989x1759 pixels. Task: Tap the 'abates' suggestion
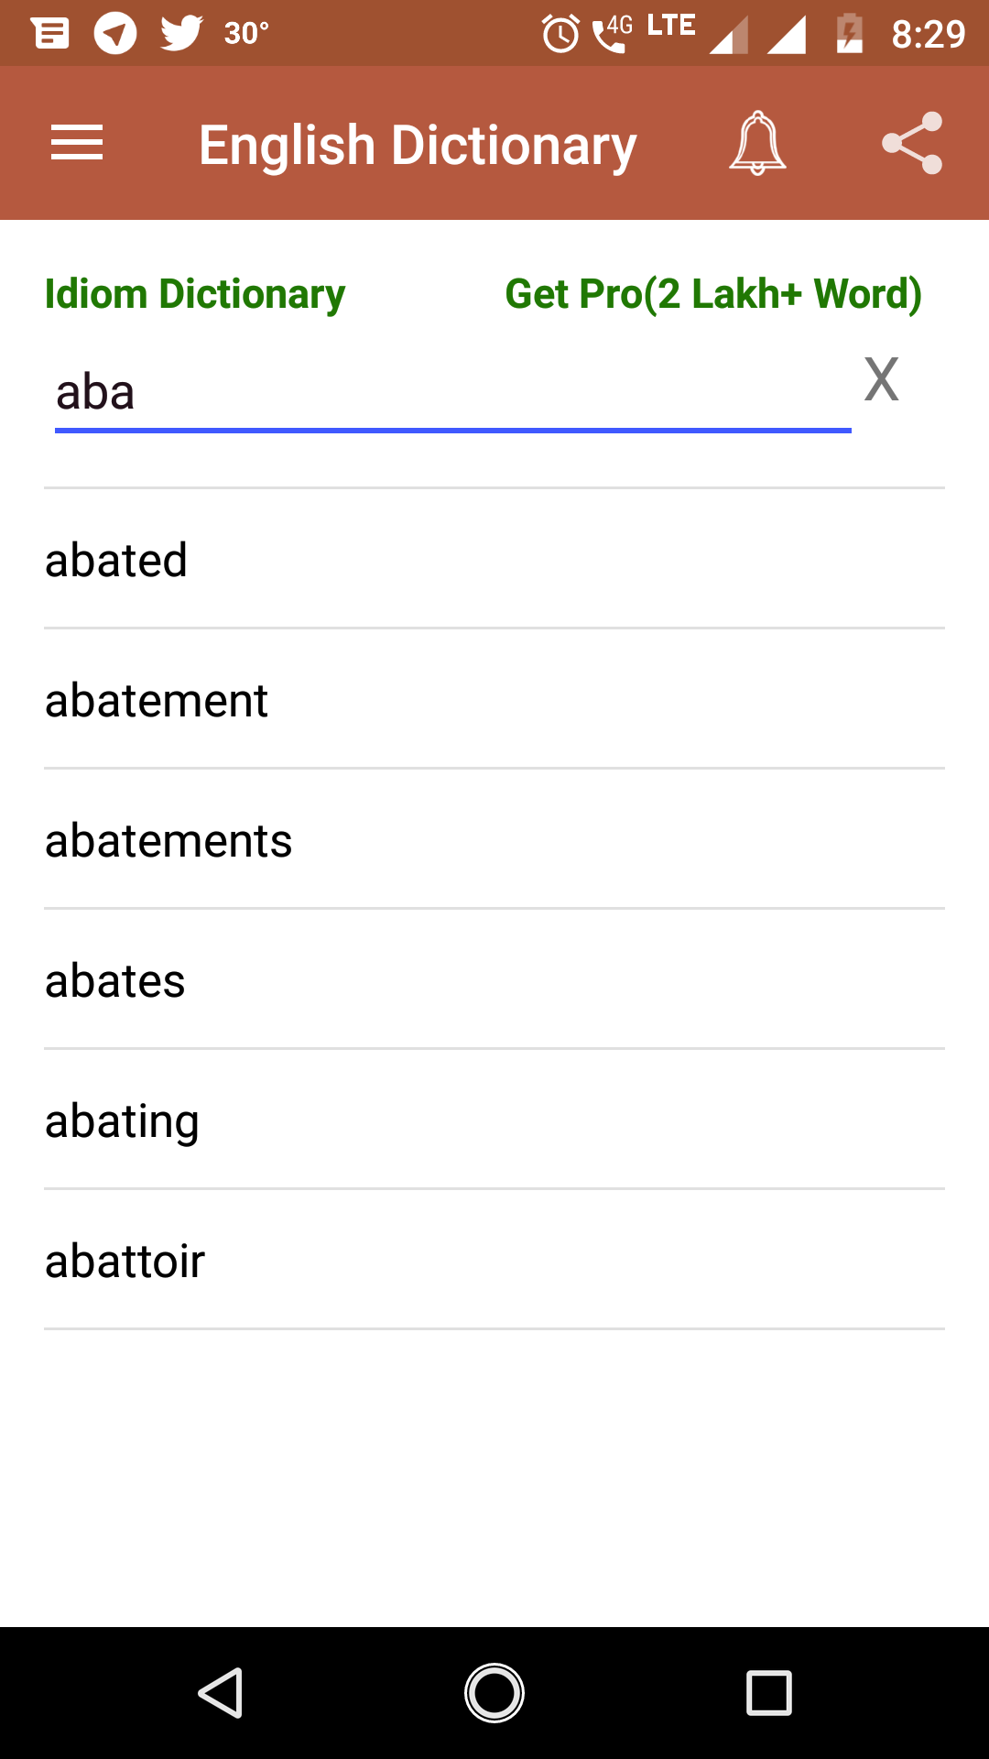[115, 980]
